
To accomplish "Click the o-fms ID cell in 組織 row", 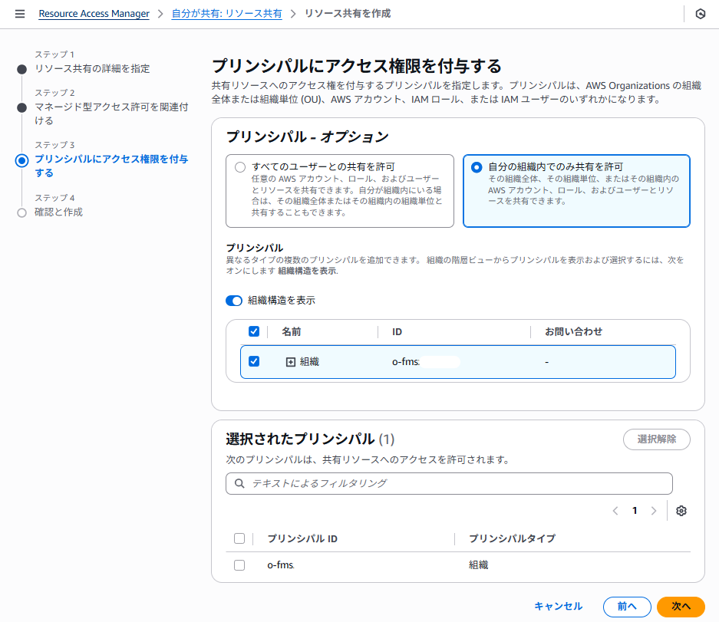I will coord(406,362).
